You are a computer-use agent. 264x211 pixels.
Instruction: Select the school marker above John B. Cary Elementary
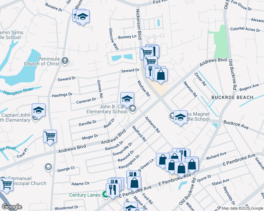[127, 98]
